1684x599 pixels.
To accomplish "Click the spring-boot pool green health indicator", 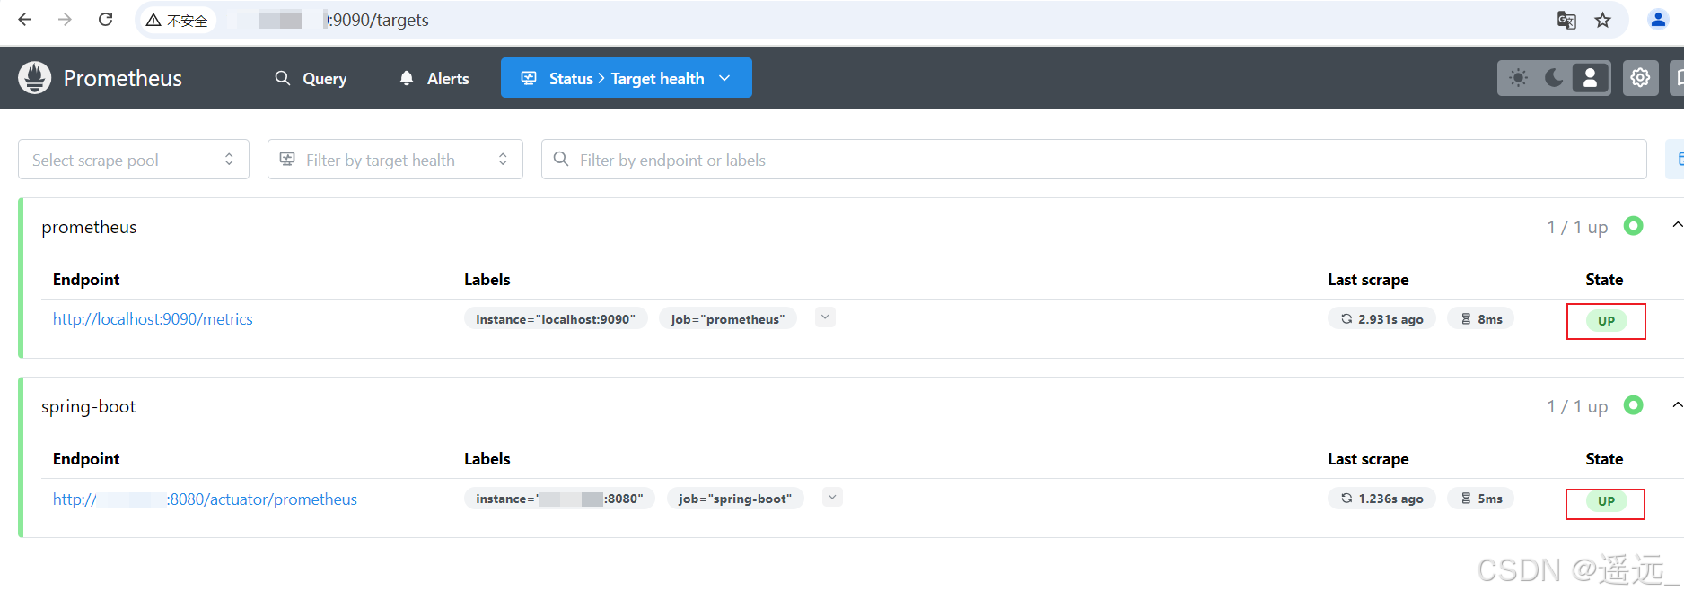I will coord(1634,405).
